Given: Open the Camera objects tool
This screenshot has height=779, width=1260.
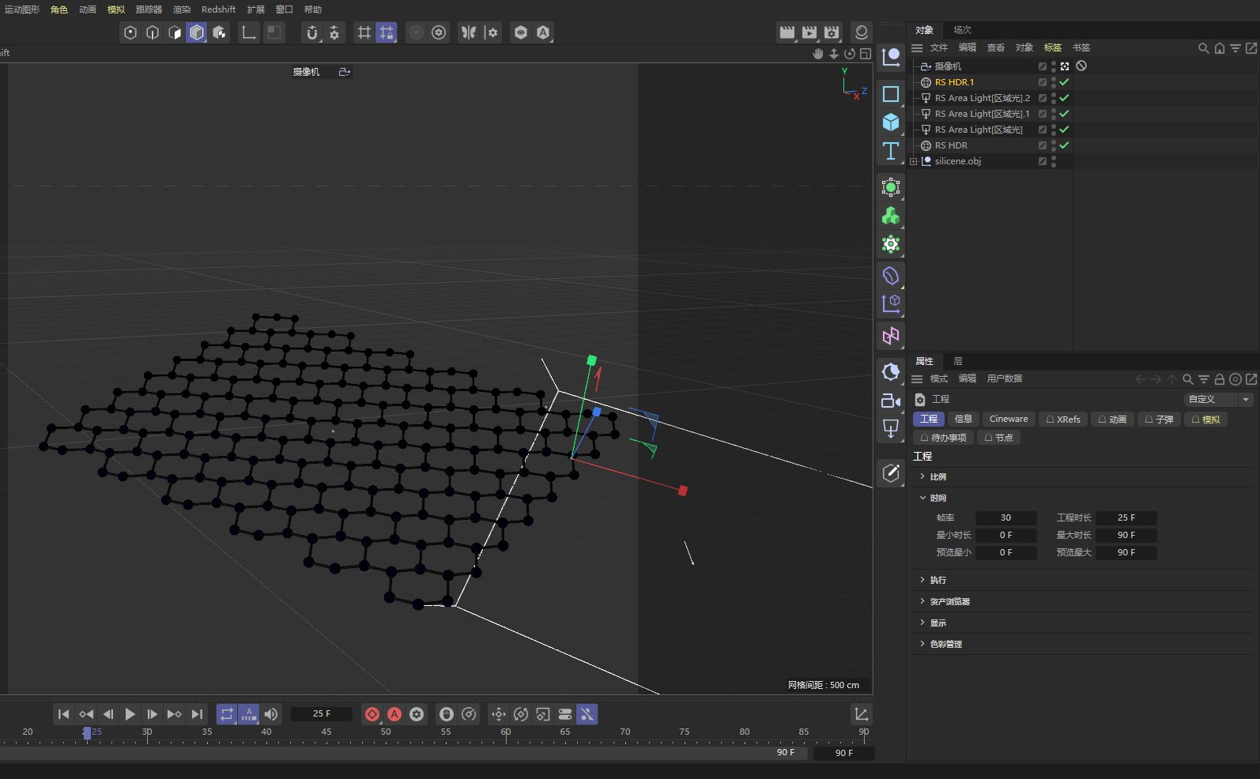Looking at the screenshot, I should pos(891,401).
